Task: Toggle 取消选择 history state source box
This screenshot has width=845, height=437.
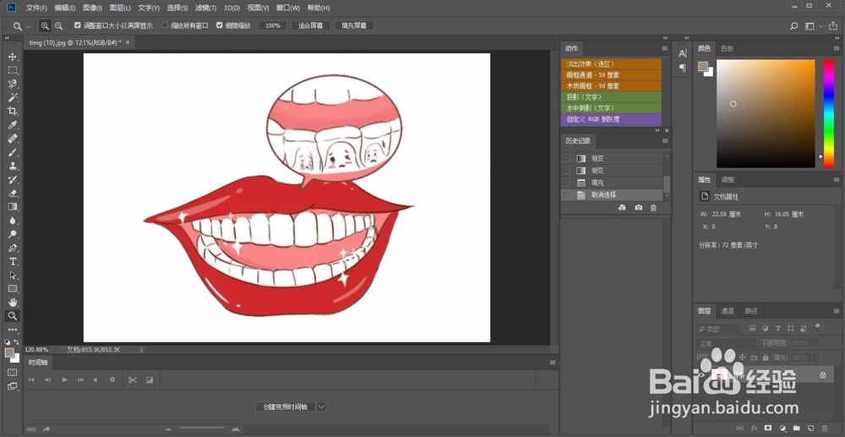Action: click(x=566, y=195)
